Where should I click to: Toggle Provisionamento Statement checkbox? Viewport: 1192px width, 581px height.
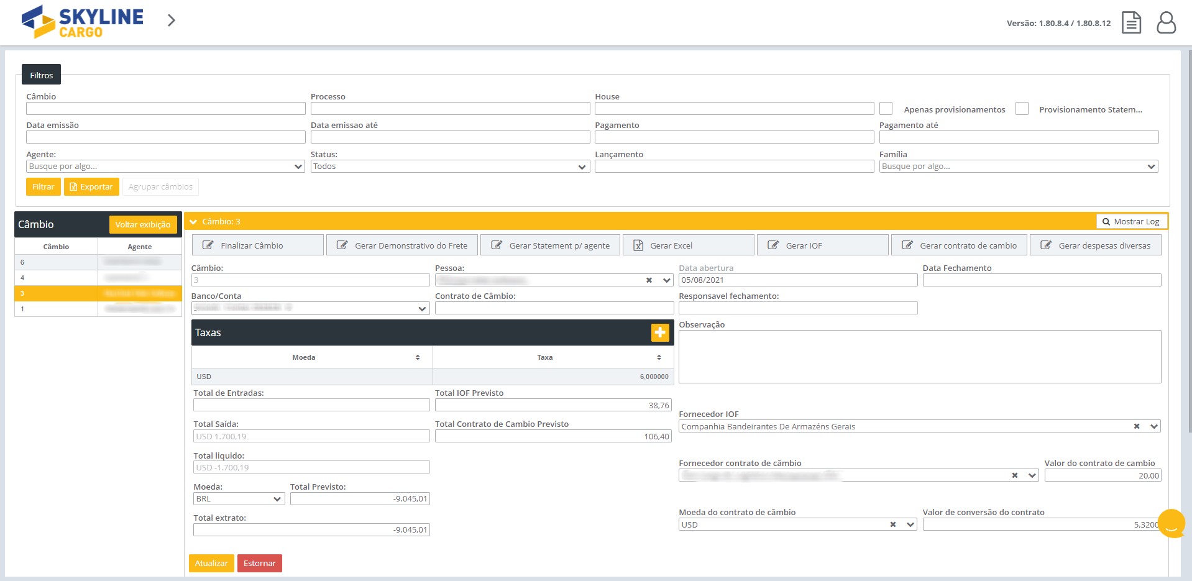[x=1021, y=109]
